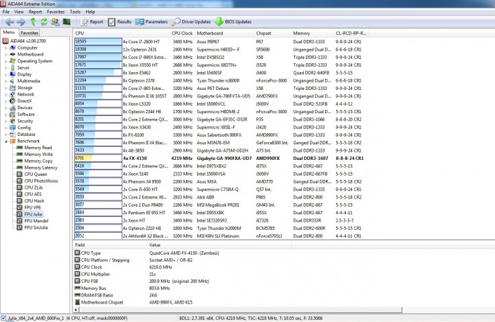Expand the Computer tree node

pyautogui.click(x=5, y=48)
